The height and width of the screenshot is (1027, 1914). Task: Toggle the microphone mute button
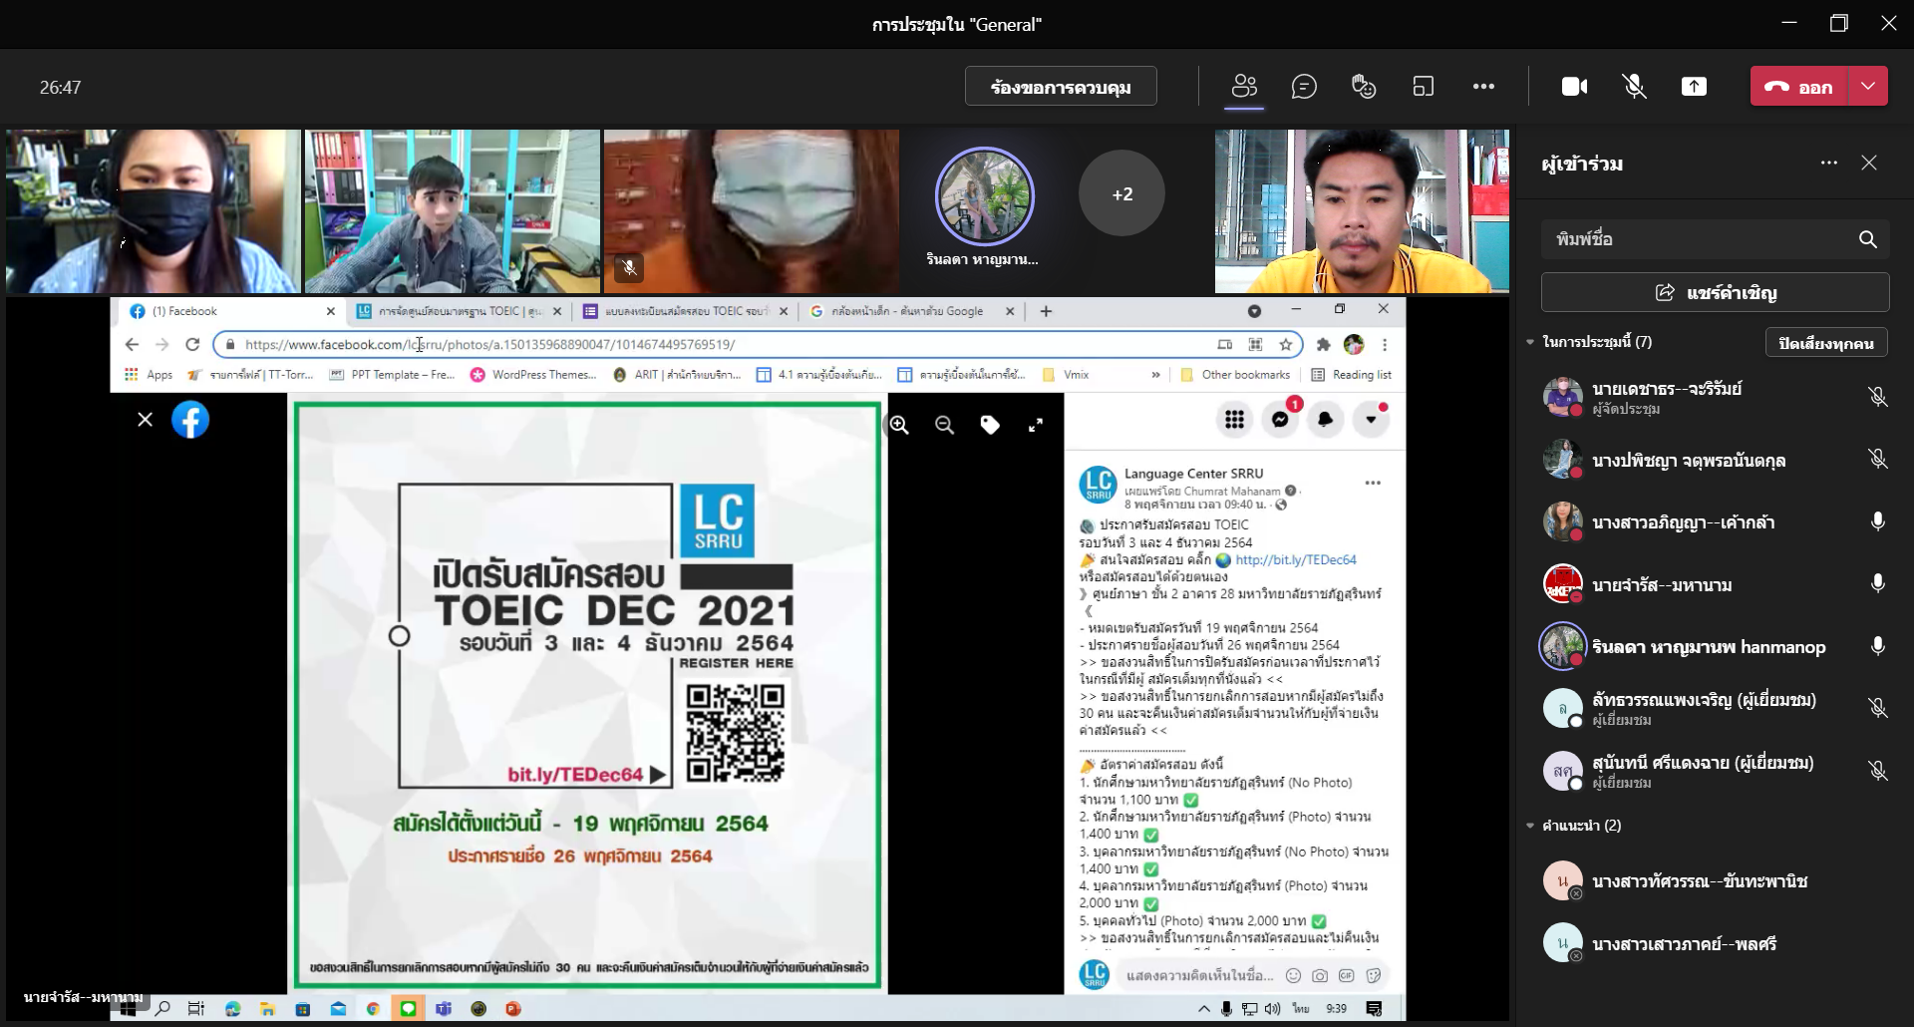pos(1634,87)
